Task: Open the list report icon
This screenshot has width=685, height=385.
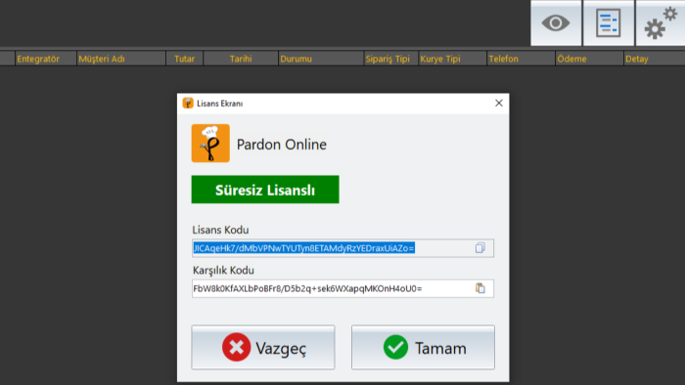Action: (608, 22)
